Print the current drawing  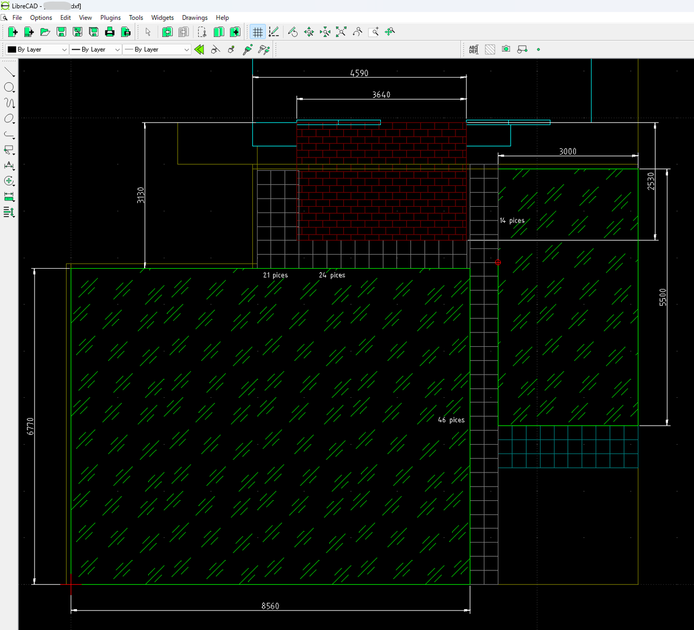coord(110,32)
